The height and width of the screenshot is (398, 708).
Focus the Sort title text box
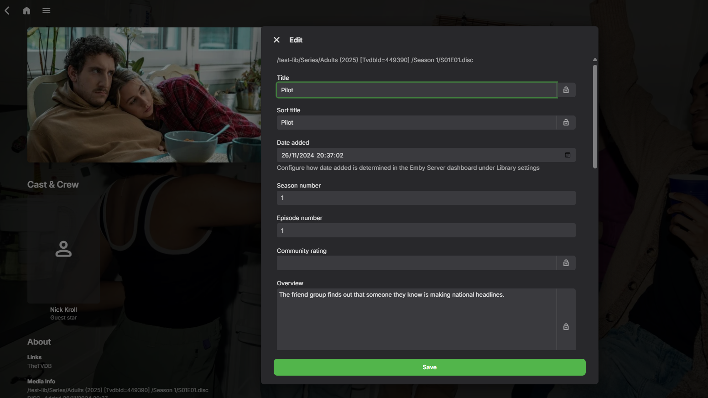(416, 122)
